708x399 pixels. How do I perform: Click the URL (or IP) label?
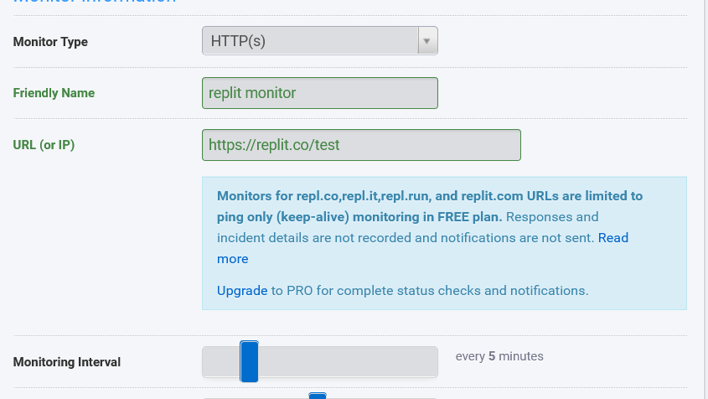44,145
